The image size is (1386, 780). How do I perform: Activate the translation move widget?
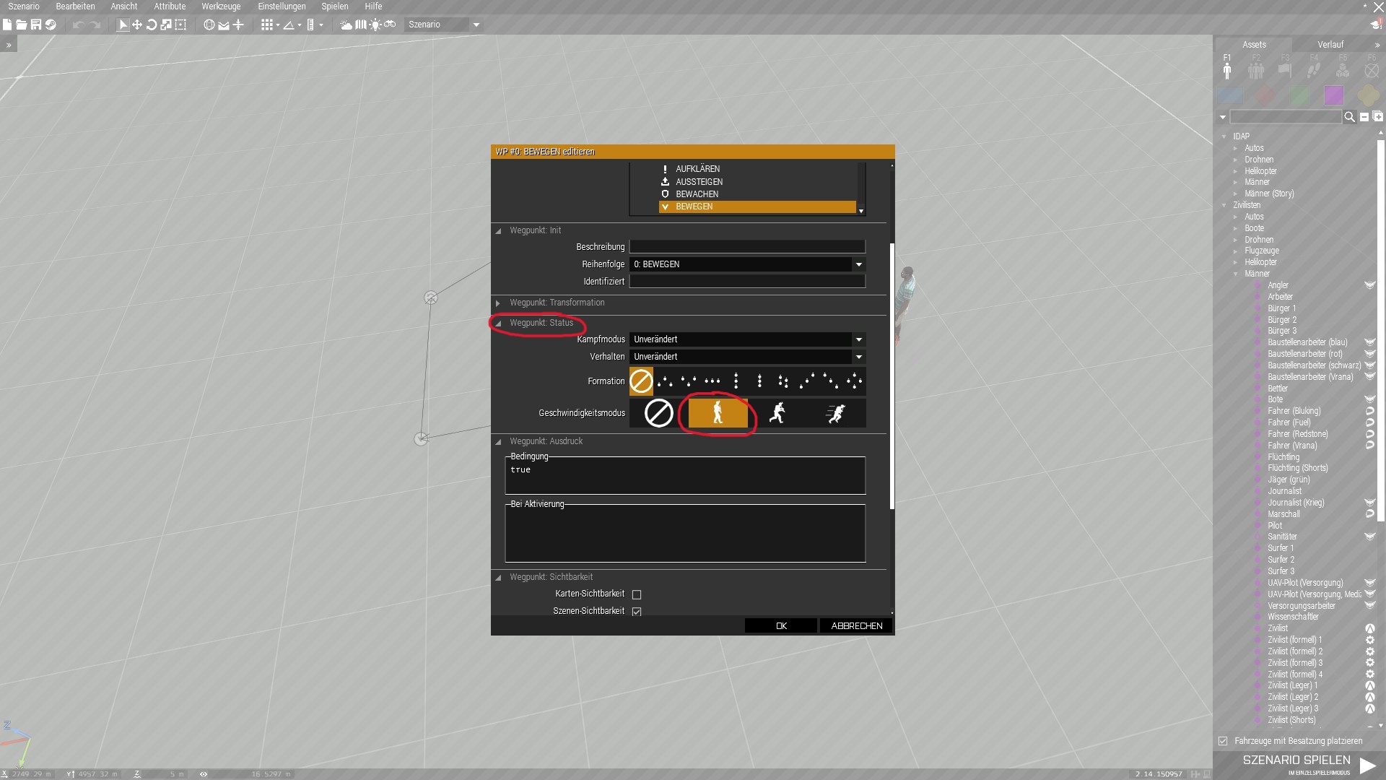tap(137, 25)
